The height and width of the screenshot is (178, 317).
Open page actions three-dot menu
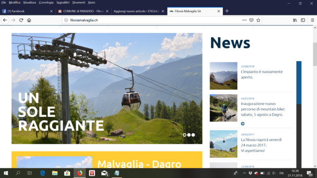(x=245, y=20)
